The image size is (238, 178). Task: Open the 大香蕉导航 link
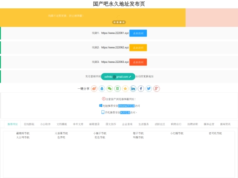tap(61, 133)
